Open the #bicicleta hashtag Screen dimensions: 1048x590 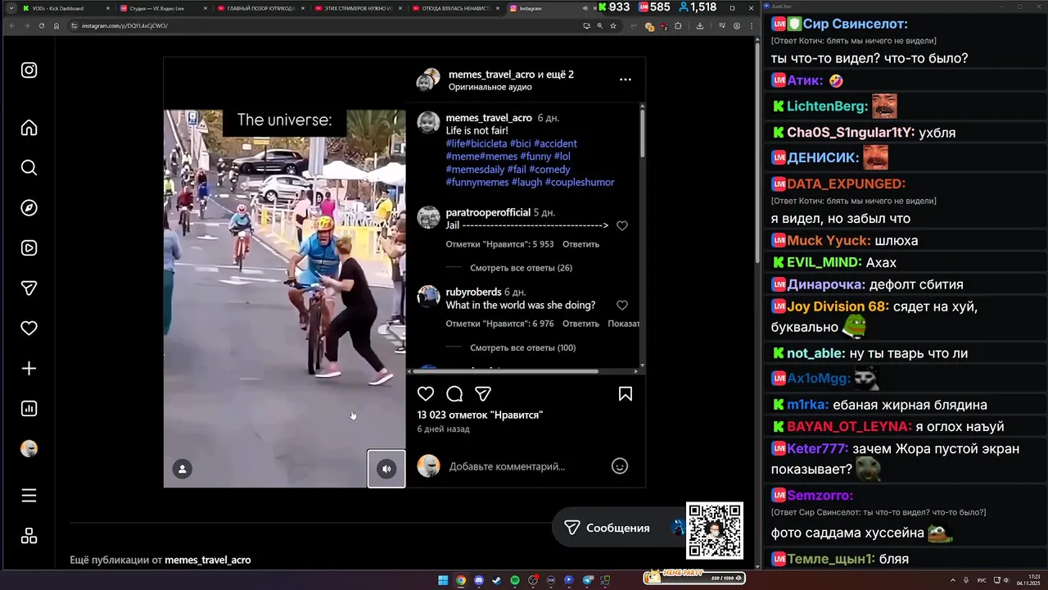[x=486, y=143]
